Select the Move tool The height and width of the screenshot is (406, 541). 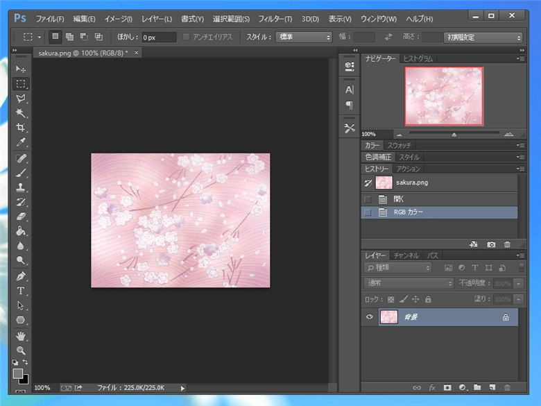(x=21, y=69)
